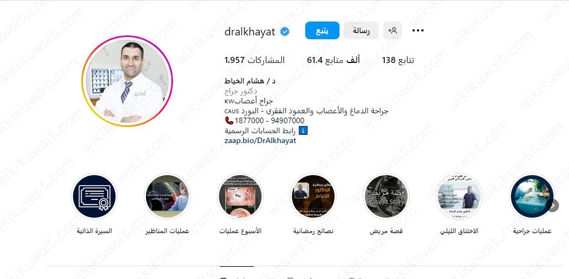Open الأسبوع عمليات highlight circle

tap(240, 196)
